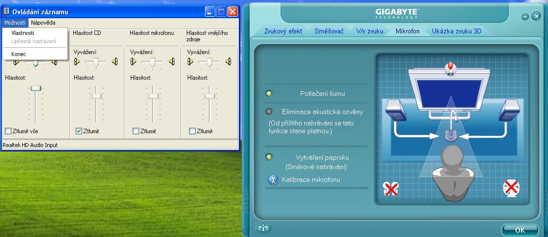This screenshot has width=548, height=237.
Task: Click the left balance speaker icon for CD
Action: pyautogui.click(x=77, y=62)
